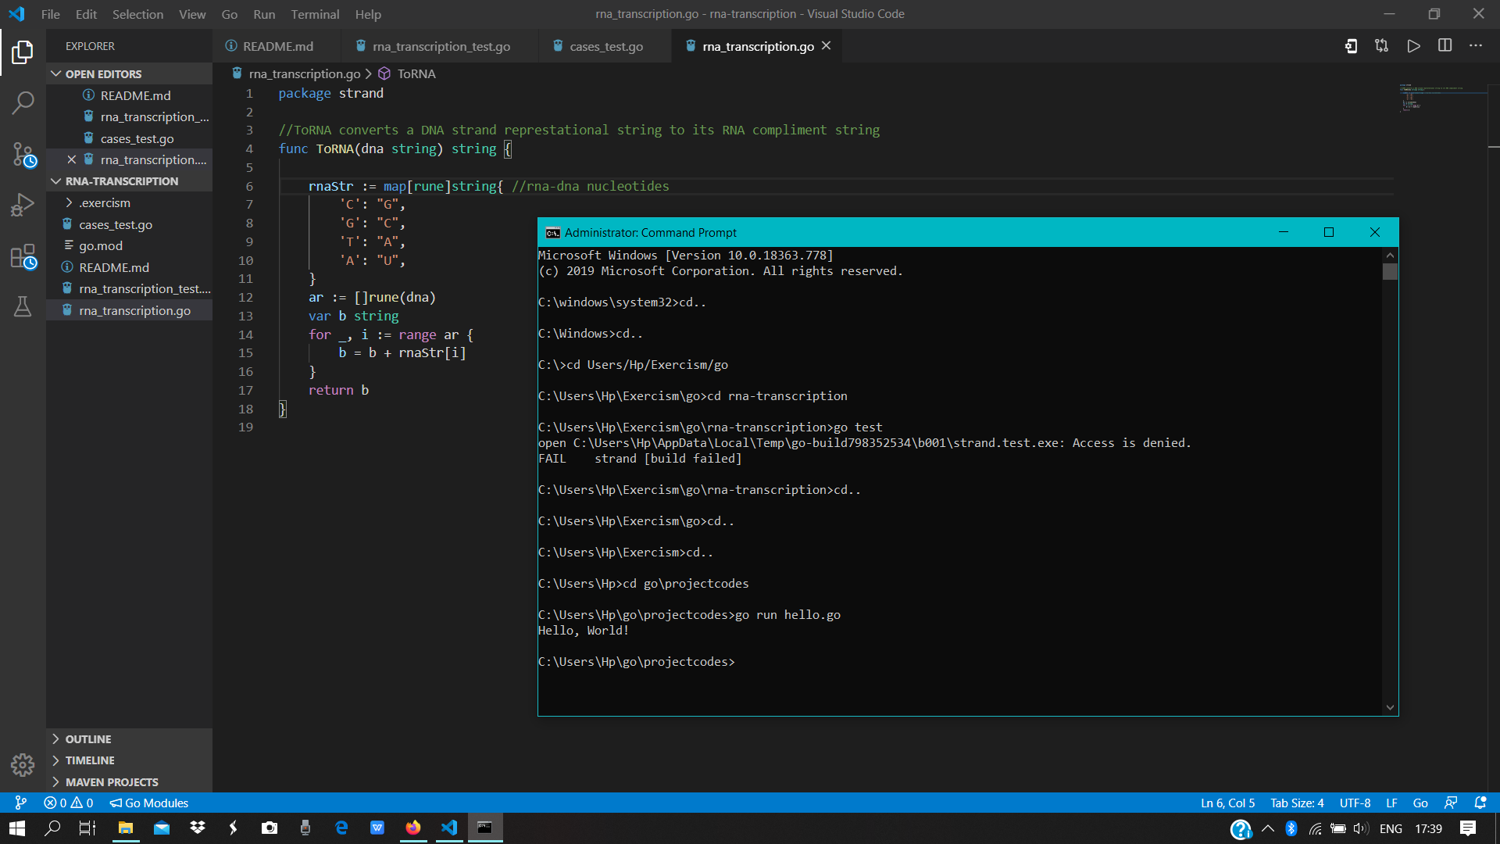The width and height of the screenshot is (1500, 844).
Task: Select the Testing beaker icon
Action: (x=22, y=307)
